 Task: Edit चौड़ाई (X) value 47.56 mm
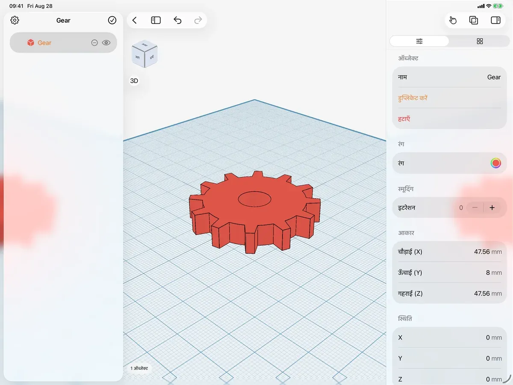coord(450,252)
